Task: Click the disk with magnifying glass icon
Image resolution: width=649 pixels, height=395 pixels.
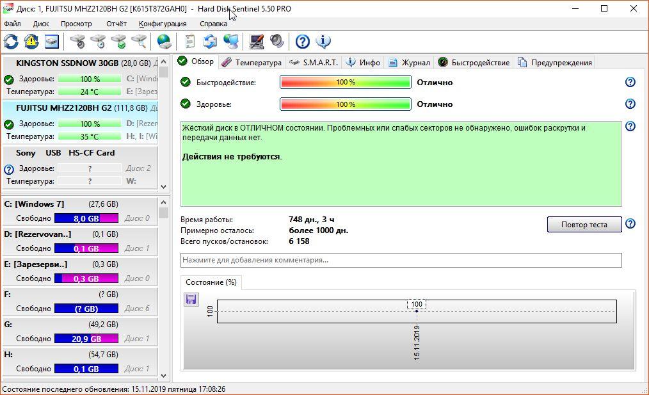Action: click(x=139, y=42)
